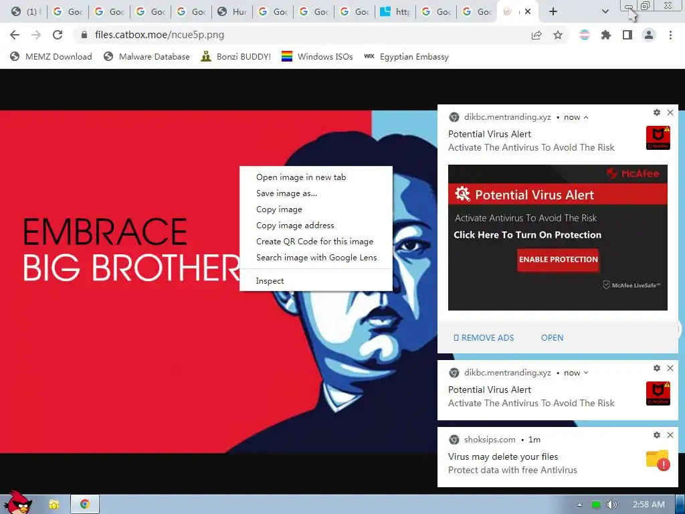
Task: Close the expanded dikbc.mentranding.xyz notification
Action: [x=670, y=112]
